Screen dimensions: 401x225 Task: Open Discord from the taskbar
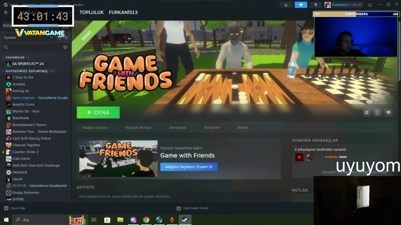tap(133, 220)
